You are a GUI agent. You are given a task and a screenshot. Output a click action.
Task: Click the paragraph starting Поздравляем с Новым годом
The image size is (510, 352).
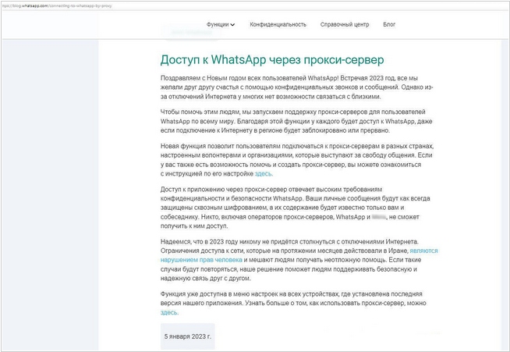click(296, 87)
